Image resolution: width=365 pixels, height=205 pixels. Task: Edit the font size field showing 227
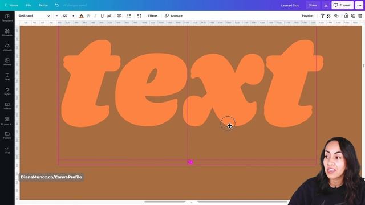click(x=65, y=16)
